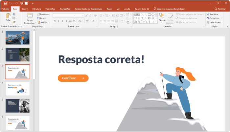Add a slide with the Novo Diapositivo icon
Viewport: 230px width, 132px height.
coord(30,15)
